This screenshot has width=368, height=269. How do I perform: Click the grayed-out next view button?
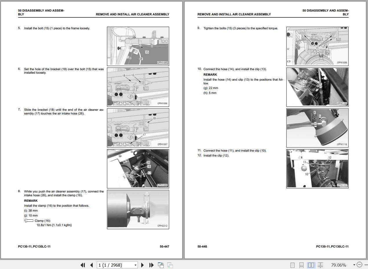[170, 265]
